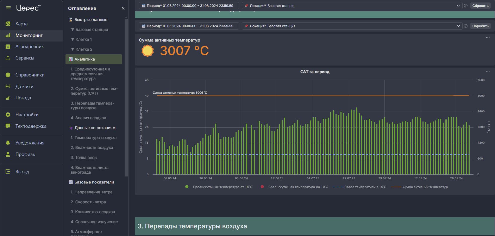Open the lower Период date range picker
This screenshot has height=236, width=495.
point(189,26)
